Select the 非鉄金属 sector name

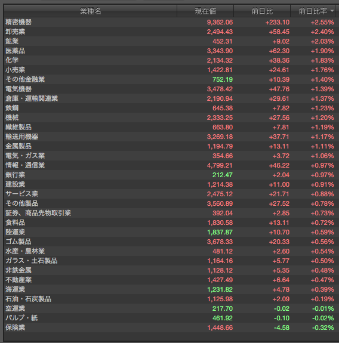click(19, 270)
